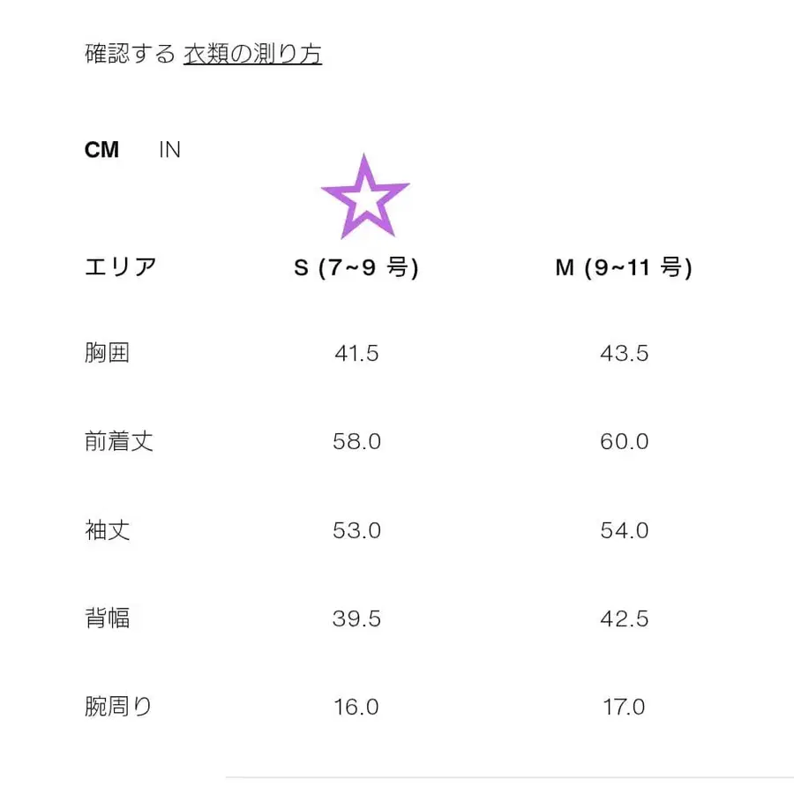Click the gray scrollbar on the right edge

(788, 397)
